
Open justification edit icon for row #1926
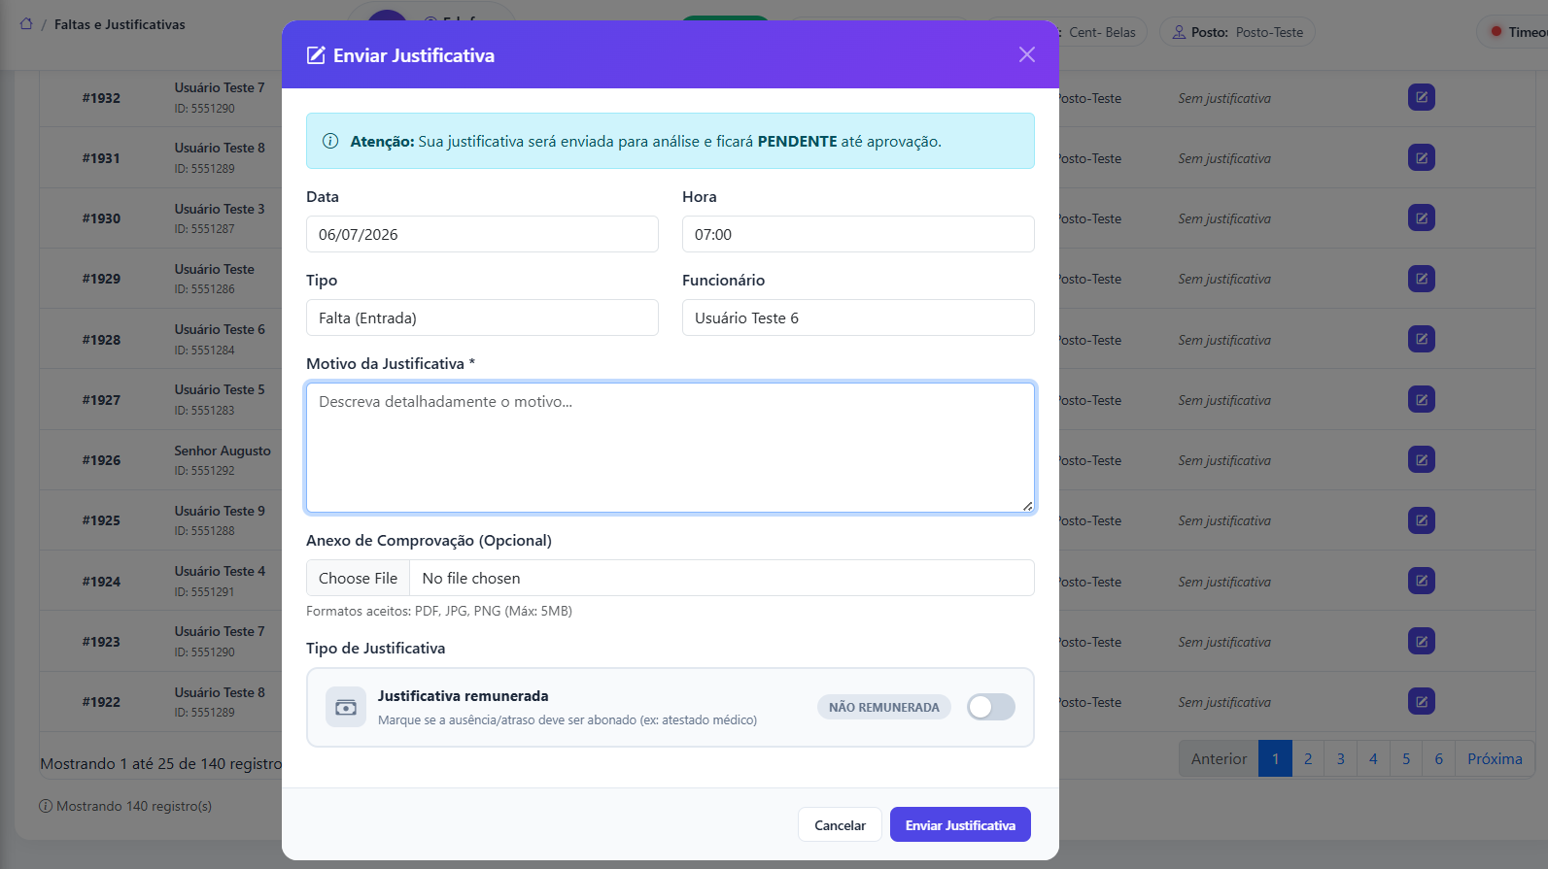coord(1422,459)
